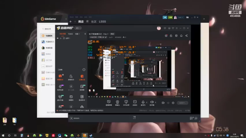
Task: Open the 读弹幕 tool icon
Action: coord(82,87)
